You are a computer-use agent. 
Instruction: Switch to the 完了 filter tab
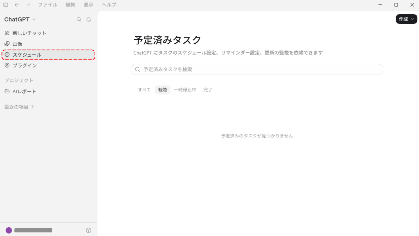tap(208, 90)
